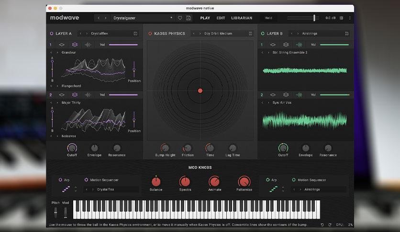Select A/B blend mode for Layer A oscillator 2

pyautogui.click(x=75, y=95)
